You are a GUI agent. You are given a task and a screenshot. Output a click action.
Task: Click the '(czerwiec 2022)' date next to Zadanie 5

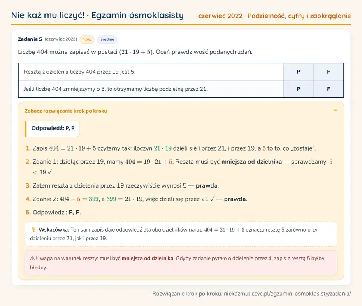[61, 39]
